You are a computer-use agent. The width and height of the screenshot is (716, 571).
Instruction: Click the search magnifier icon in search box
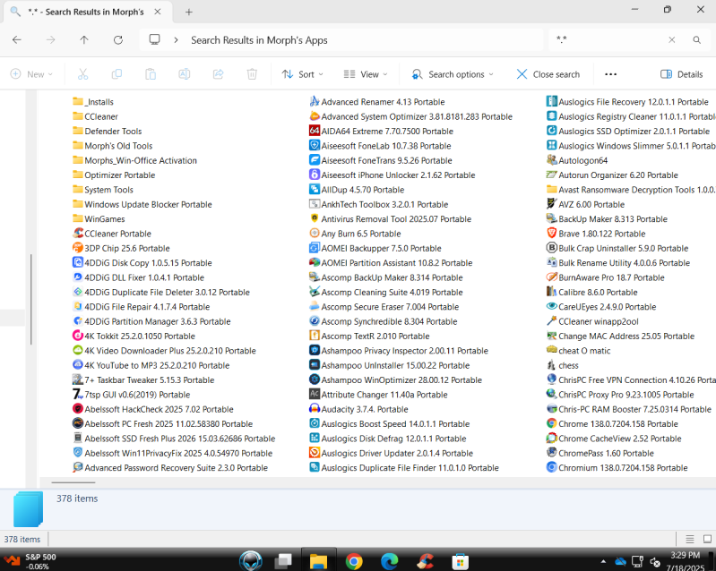(697, 40)
